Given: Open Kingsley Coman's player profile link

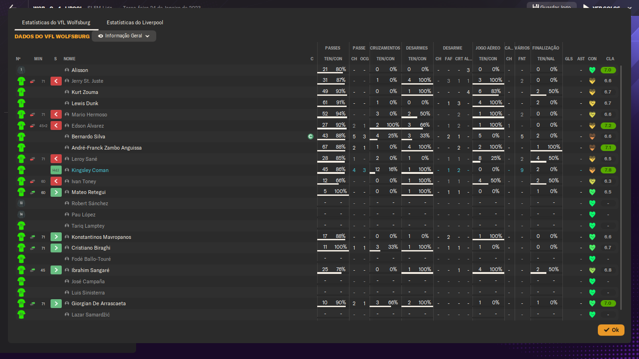Looking at the screenshot, I should [x=90, y=170].
